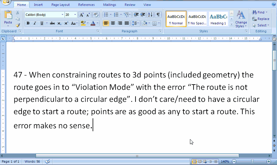Image resolution: width=277 pixels, height=165 pixels.
Task: Open the Select dropdown in Editing
Action: tap(261, 25)
